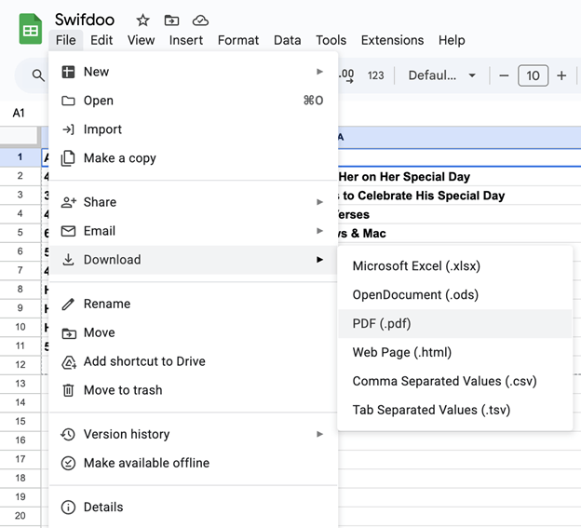
Task: Select row header 1
Action: point(20,157)
